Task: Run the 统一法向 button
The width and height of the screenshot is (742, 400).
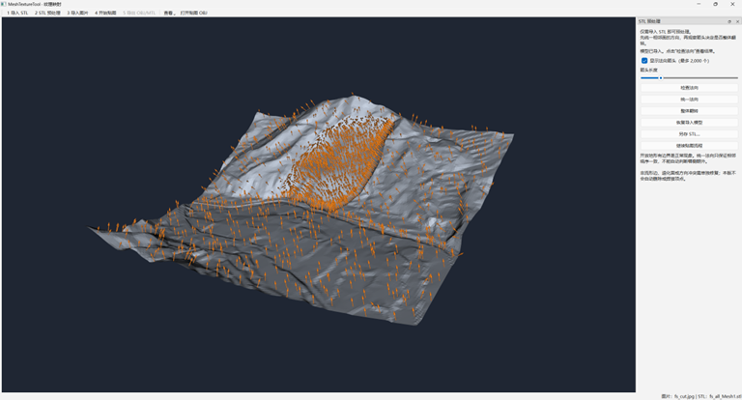Action: tap(689, 100)
